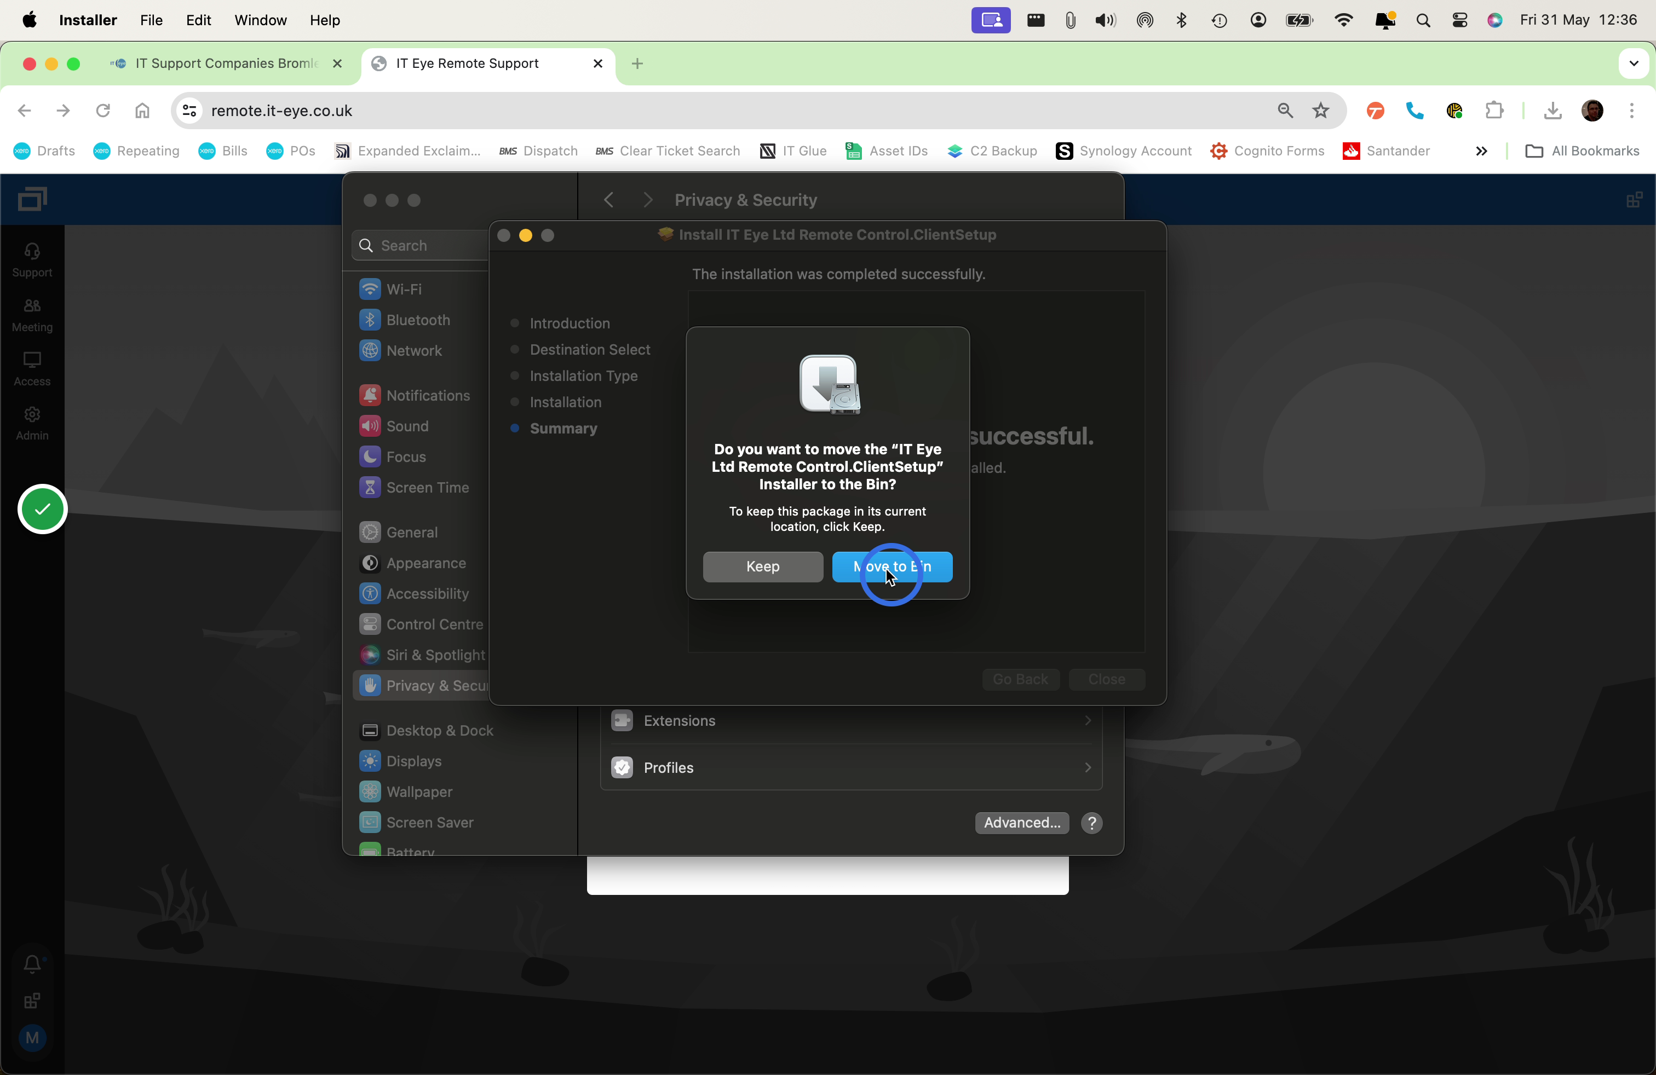Open the Drafts bookmark

click(x=44, y=151)
